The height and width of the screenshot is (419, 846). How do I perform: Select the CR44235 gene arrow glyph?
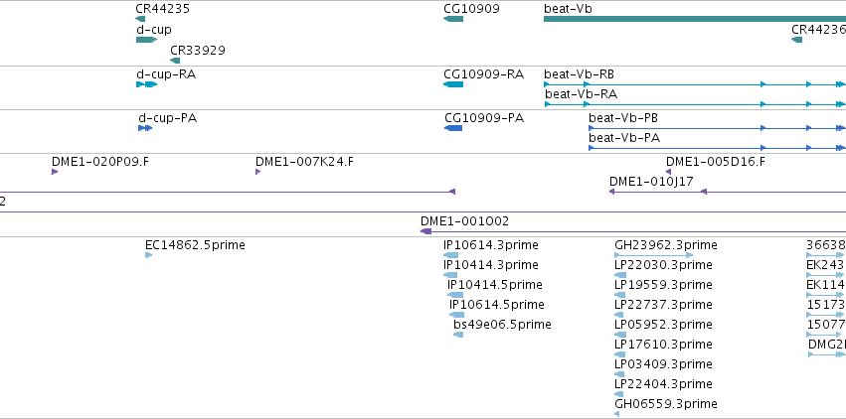pyautogui.click(x=140, y=19)
